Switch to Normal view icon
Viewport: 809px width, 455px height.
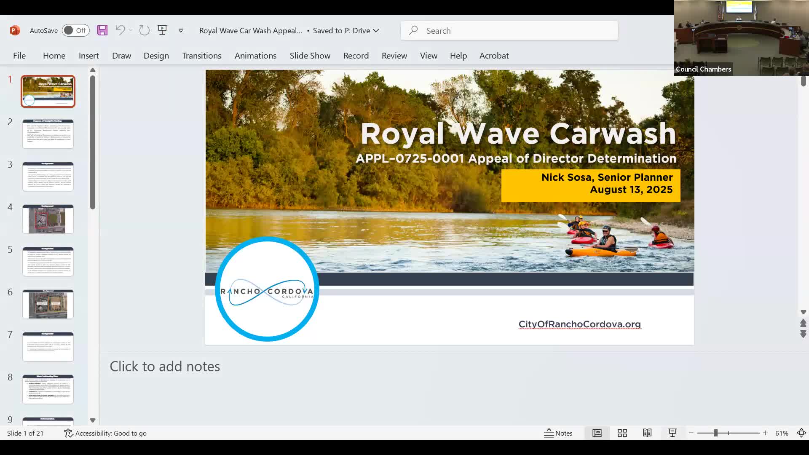pyautogui.click(x=597, y=433)
